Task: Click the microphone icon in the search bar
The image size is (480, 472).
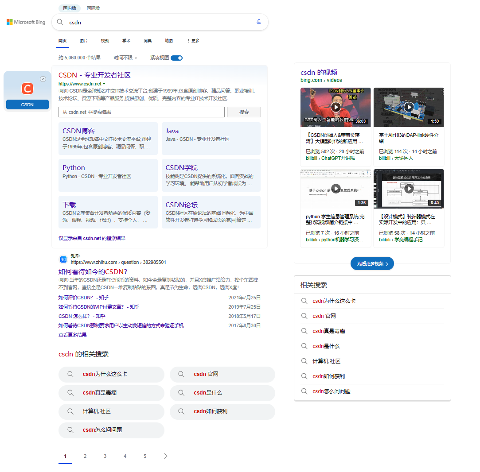Action: tap(258, 22)
